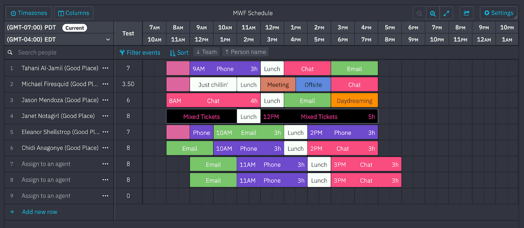Image resolution: width=524 pixels, height=228 pixels.
Task: Open the three-dot menu for Janet Notagirl
Action: (x=105, y=116)
